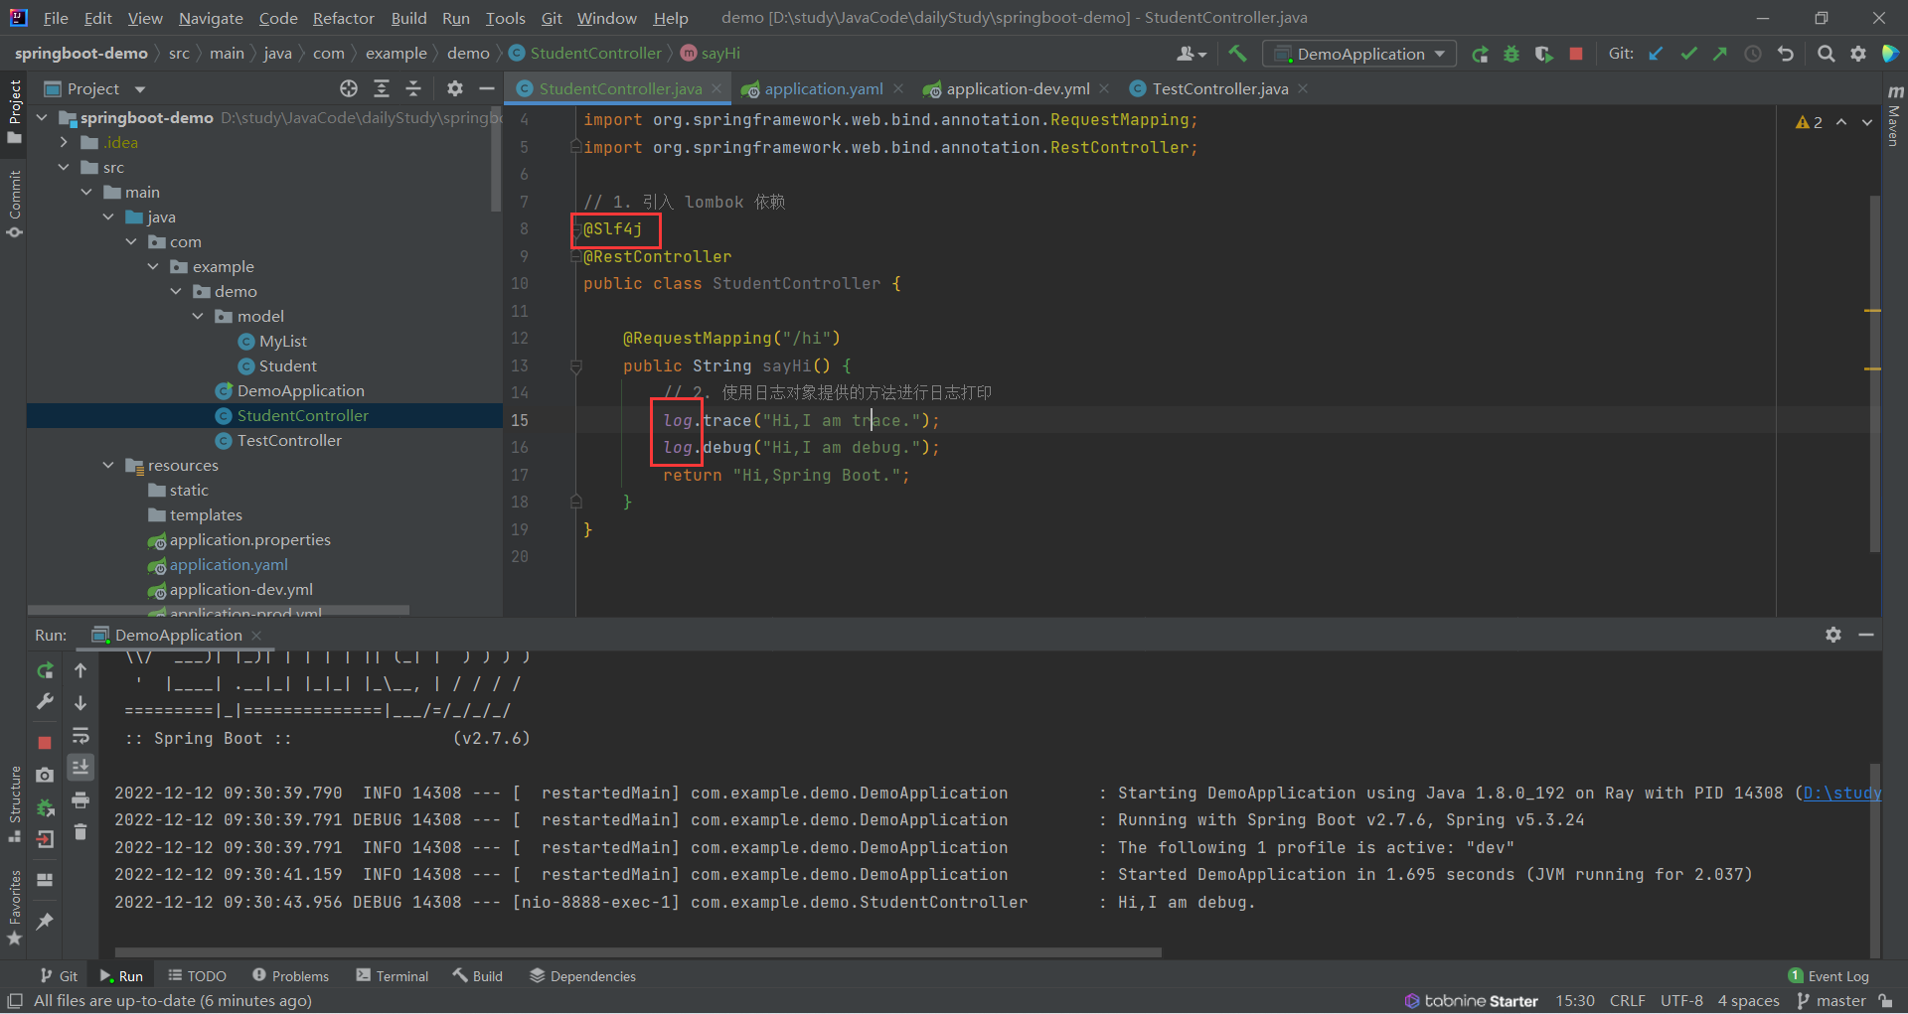Screen dimensions: 1908x1014
Task: Collapse springboot-demo project root
Action: coord(42,117)
